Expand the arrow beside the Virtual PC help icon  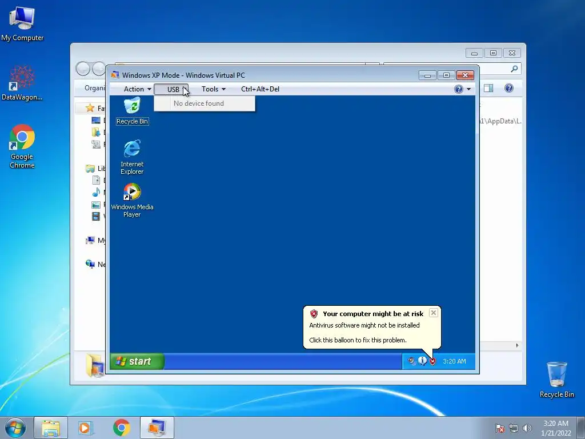click(468, 89)
